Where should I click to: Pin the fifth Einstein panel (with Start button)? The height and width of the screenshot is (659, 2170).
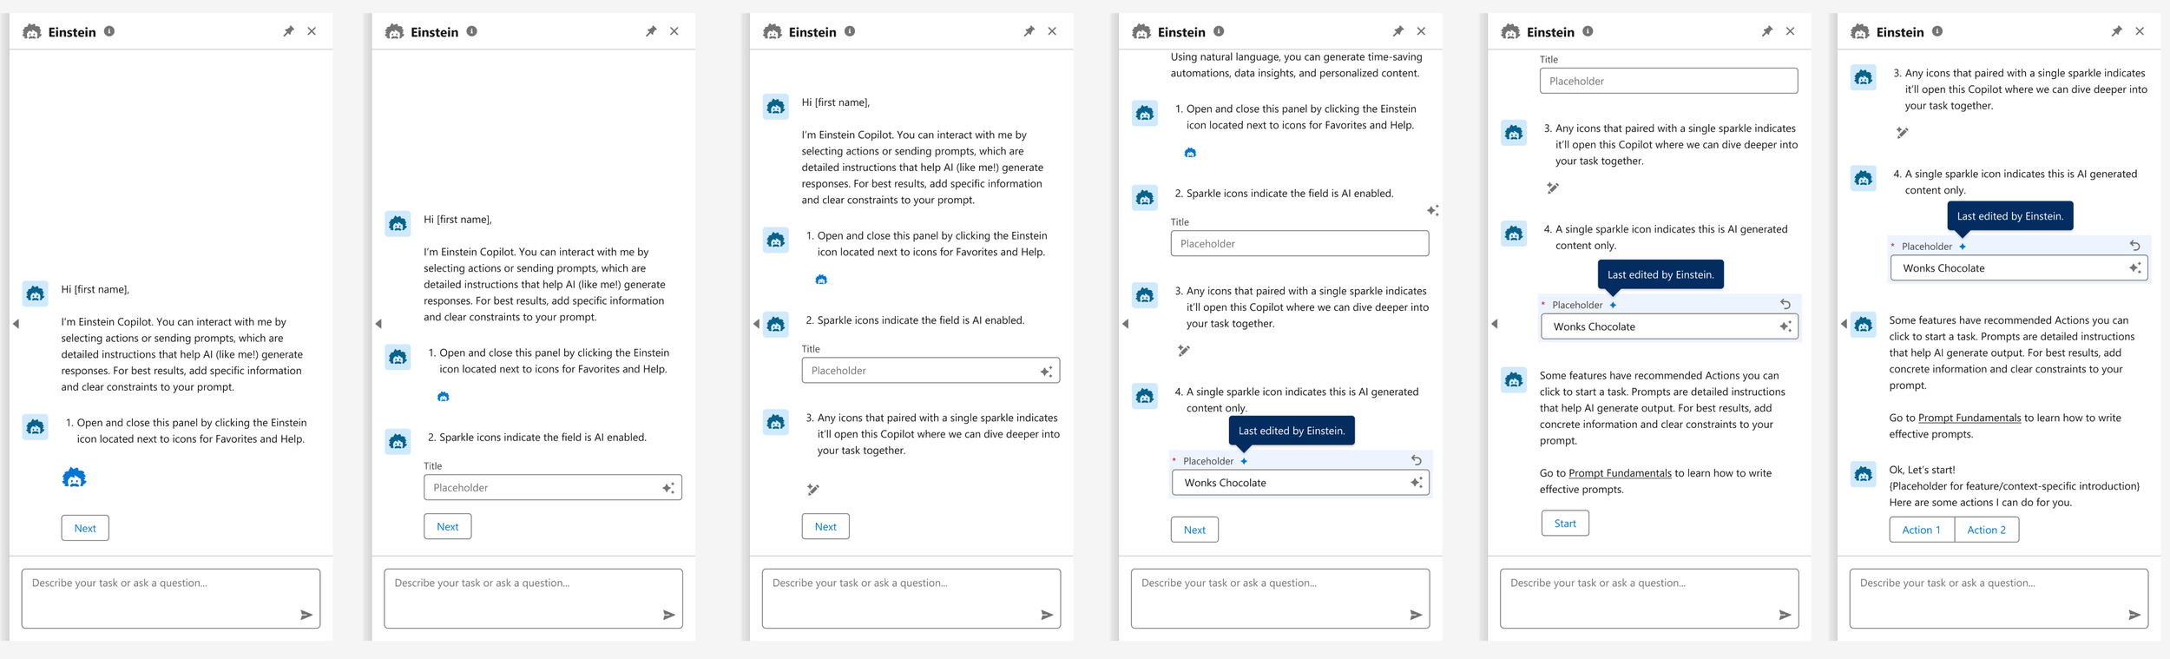click(x=1767, y=31)
